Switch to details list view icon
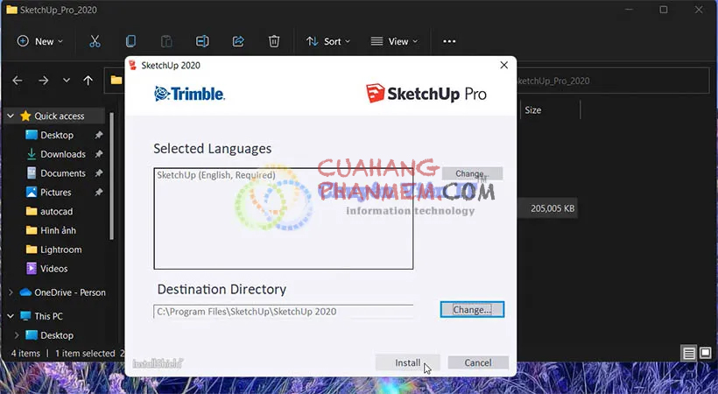 (x=689, y=353)
